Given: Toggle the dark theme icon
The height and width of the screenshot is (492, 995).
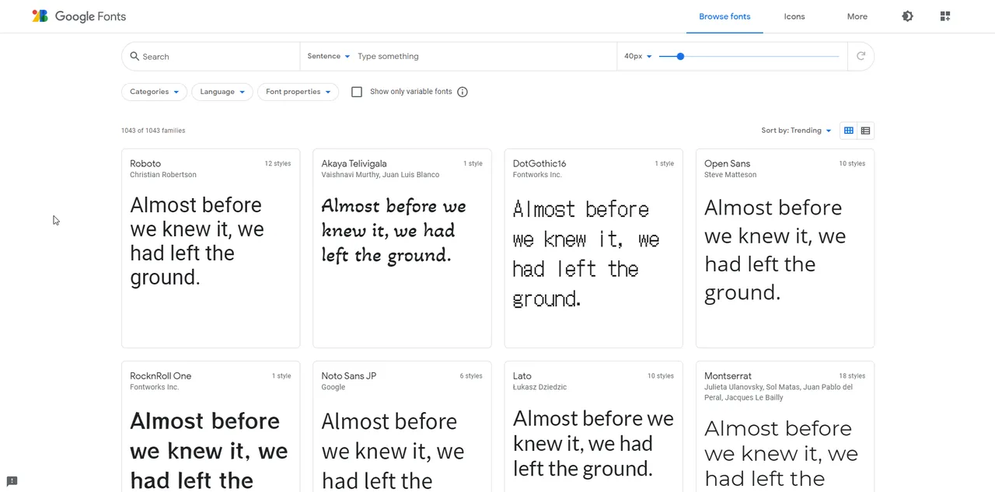Looking at the screenshot, I should 907,16.
